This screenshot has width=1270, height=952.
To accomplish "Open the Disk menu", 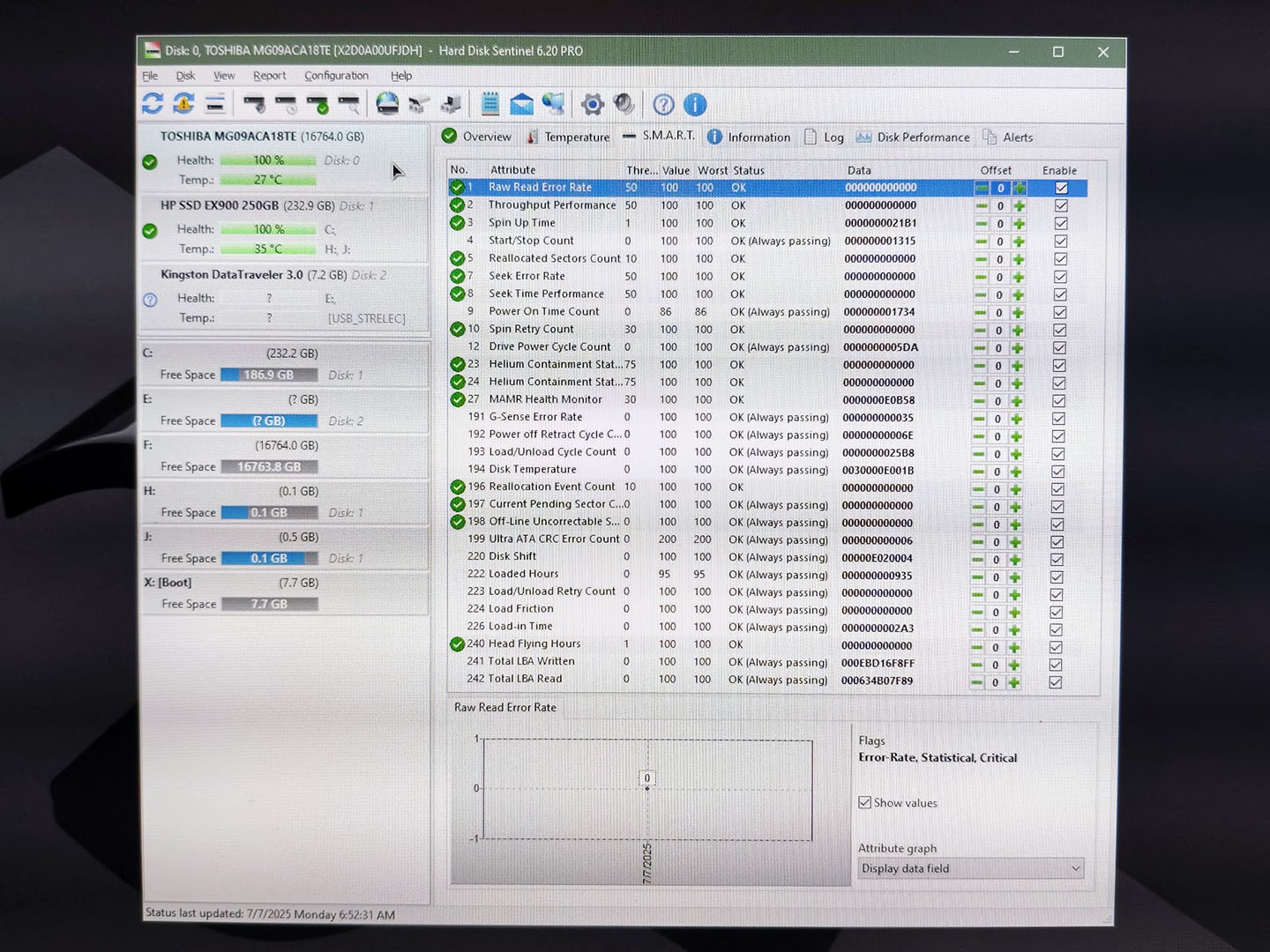I will tap(185, 76).
